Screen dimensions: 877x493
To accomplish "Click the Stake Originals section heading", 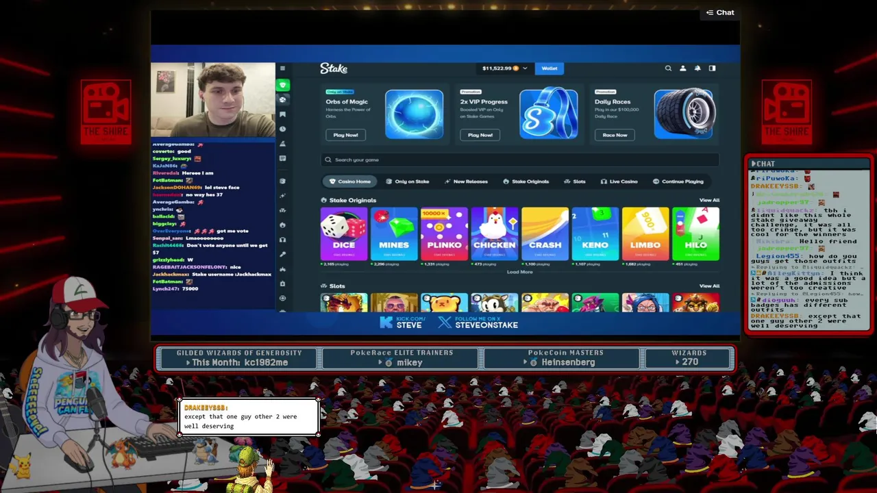I will (349, 200).
